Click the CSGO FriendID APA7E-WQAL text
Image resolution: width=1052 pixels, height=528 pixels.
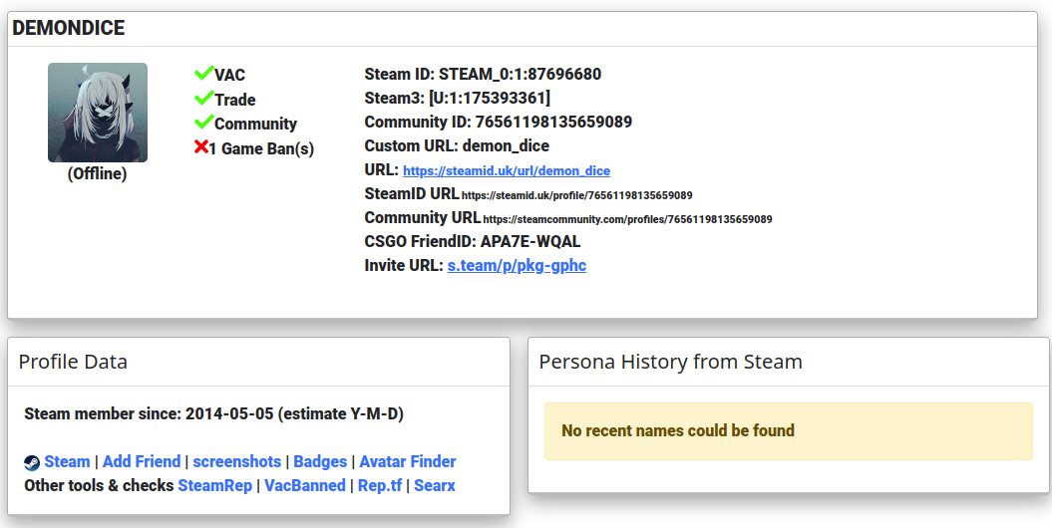[473, 241]
